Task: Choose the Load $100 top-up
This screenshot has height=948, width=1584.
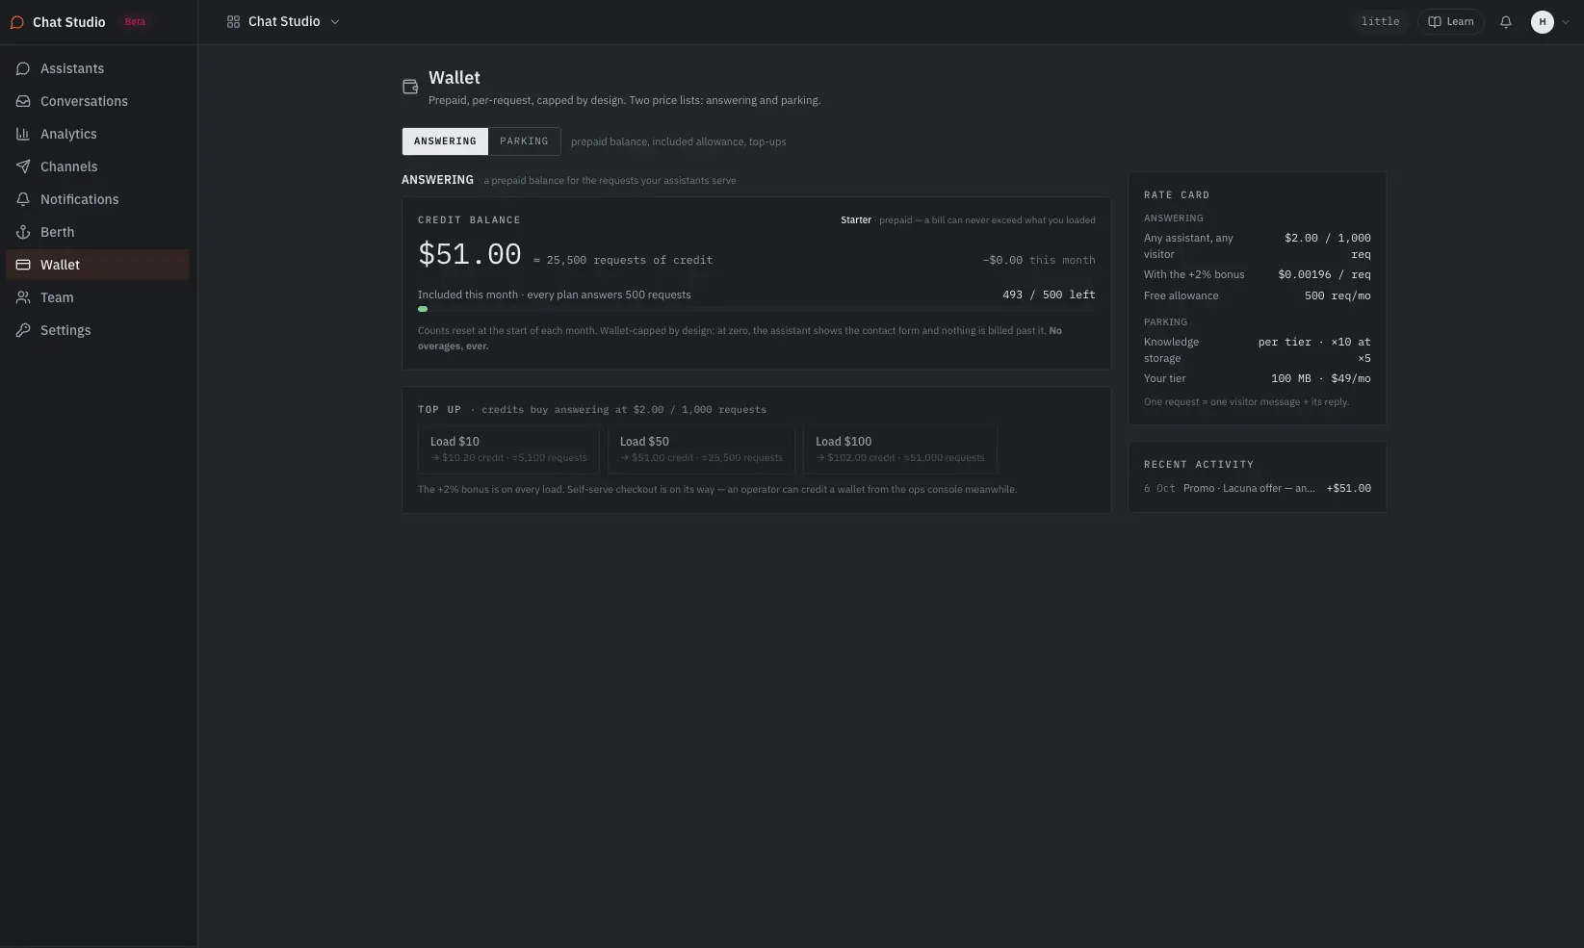Action: click(x=900, y=450)
